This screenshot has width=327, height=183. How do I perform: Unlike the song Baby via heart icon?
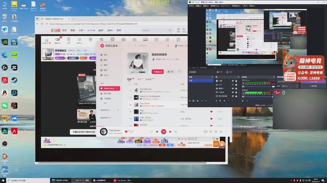point(211,111)
